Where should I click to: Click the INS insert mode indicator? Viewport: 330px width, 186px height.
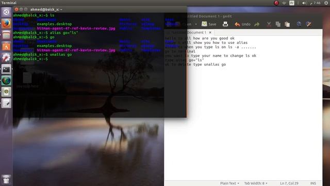click(313, 183)
